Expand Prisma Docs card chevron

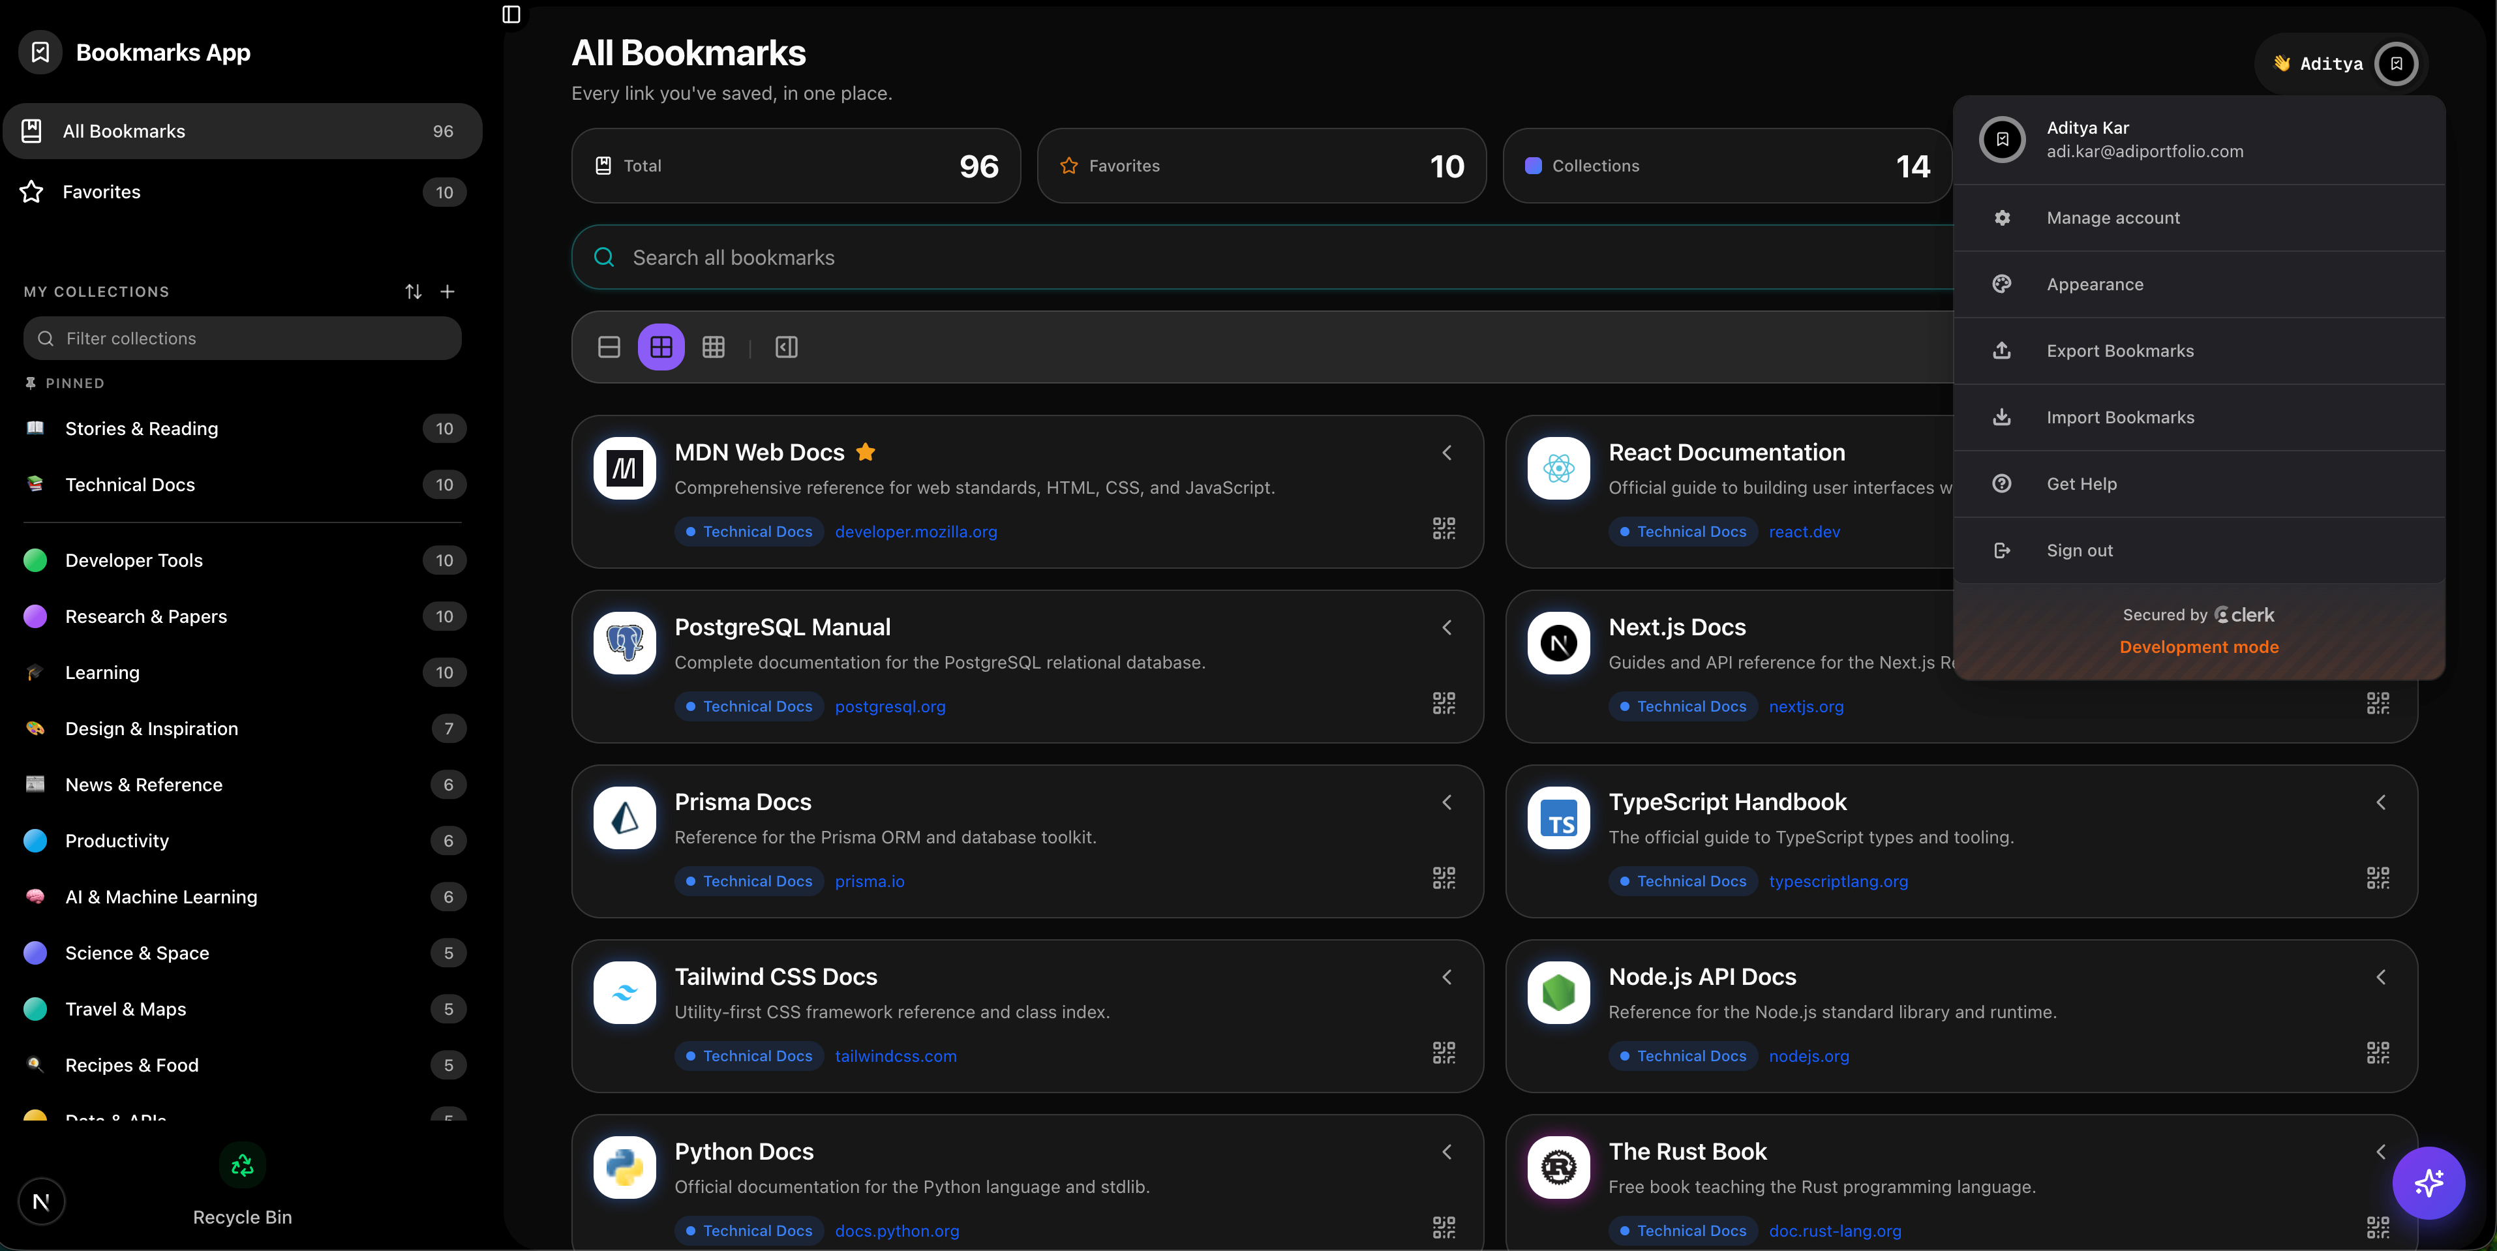tap(1447, 802)
